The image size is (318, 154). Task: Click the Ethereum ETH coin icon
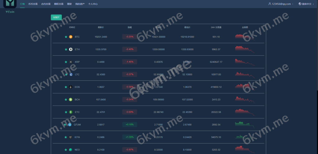(x=71, y=49)
